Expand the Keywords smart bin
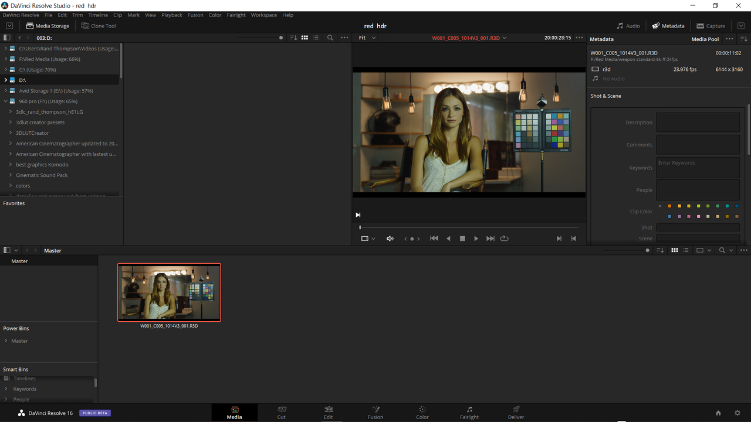 pyautogui.click(x=6, y=389)
